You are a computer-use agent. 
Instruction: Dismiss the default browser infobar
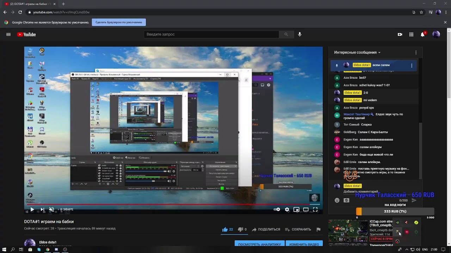(x=445, y=22)
